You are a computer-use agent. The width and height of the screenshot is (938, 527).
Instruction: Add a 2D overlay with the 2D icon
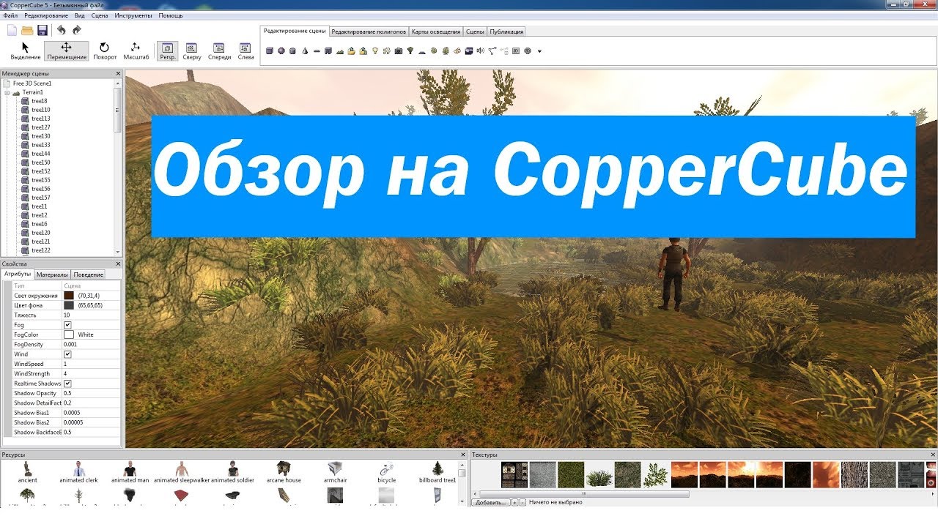[516, 51]
